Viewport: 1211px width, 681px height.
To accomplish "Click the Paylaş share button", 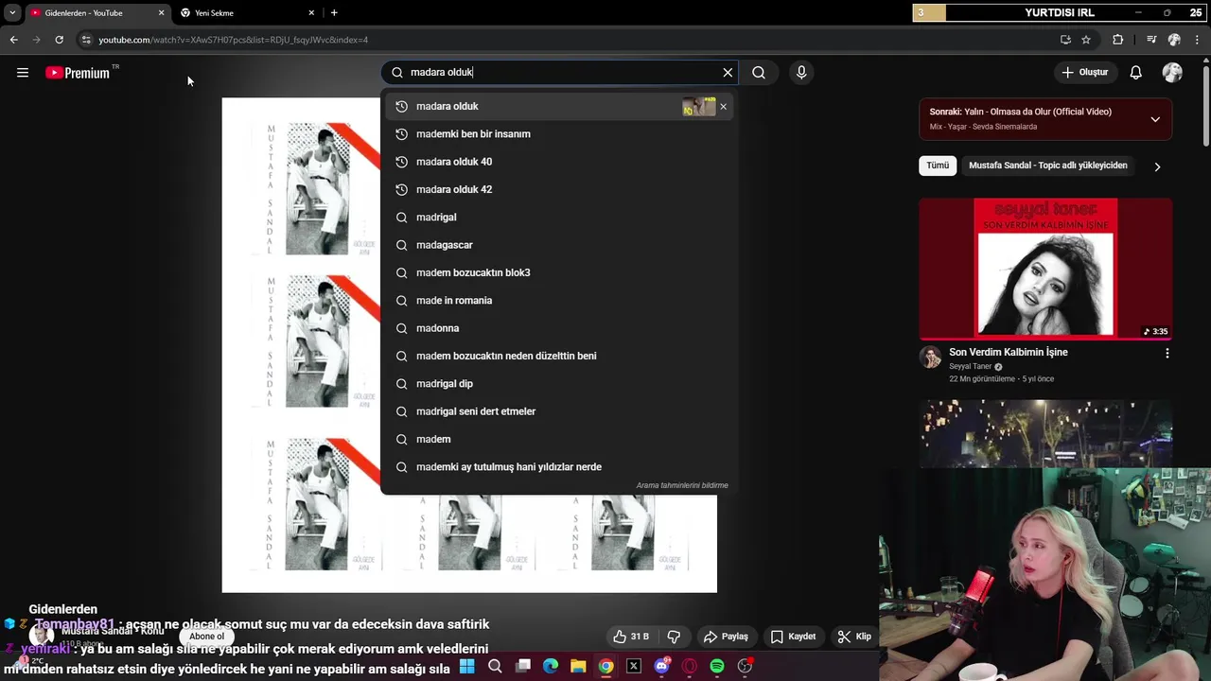I will [x=727, y=637].
